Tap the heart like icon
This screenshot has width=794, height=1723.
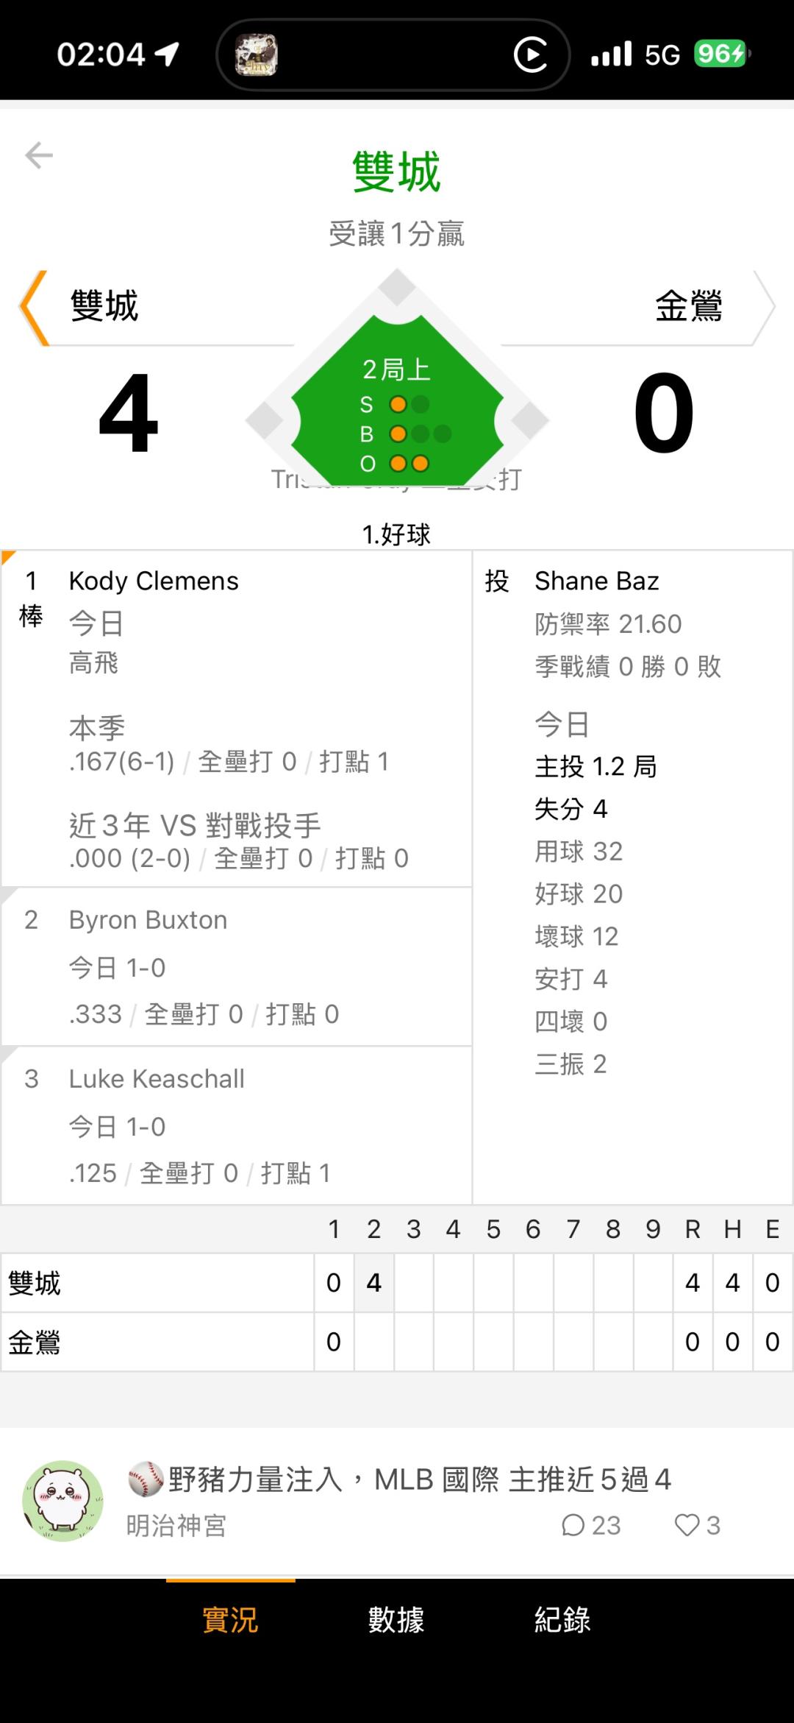click(687, 1525)
